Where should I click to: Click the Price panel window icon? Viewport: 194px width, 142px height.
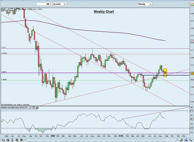[x=11, y=9]
